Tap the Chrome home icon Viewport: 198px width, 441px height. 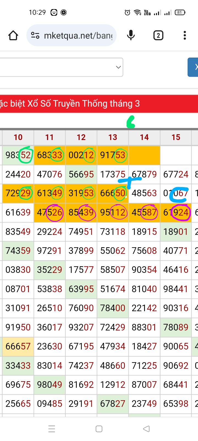pyautogui.click(x=13, y=36)
